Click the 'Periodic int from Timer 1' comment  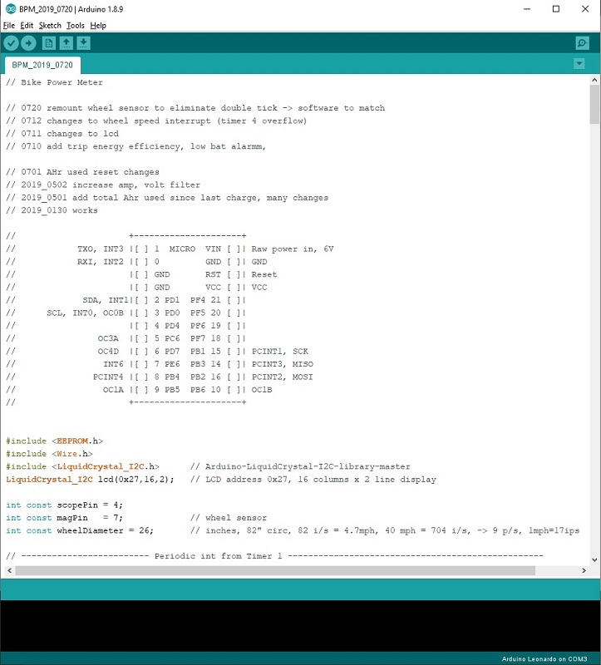[218, 556]
